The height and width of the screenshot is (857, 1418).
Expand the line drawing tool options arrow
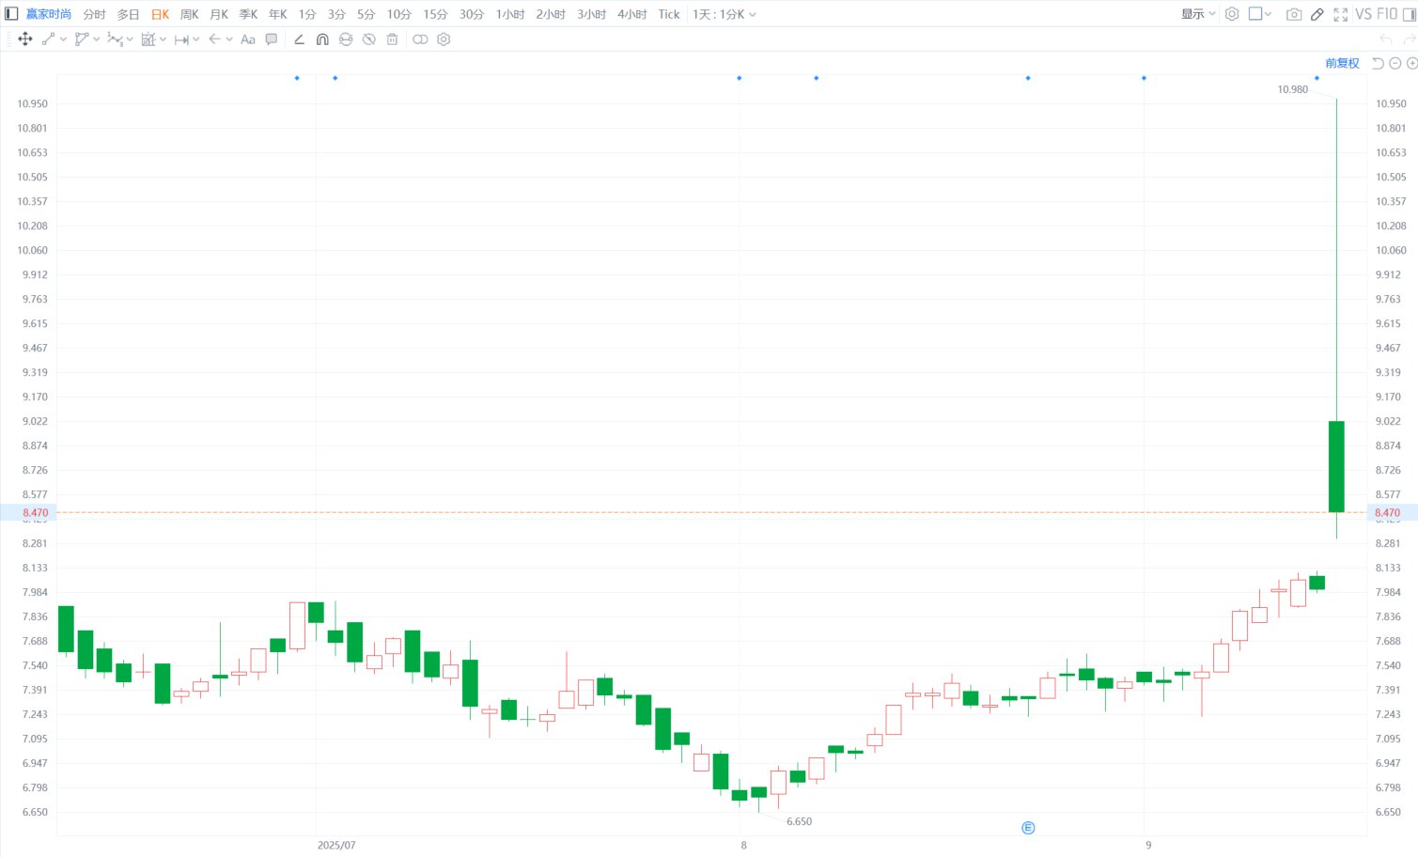tap(63, 39)
